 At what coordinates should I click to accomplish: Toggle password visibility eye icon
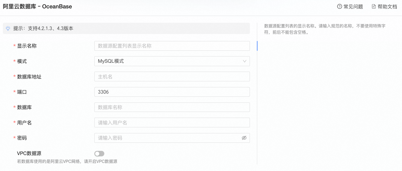click(244, 138)
